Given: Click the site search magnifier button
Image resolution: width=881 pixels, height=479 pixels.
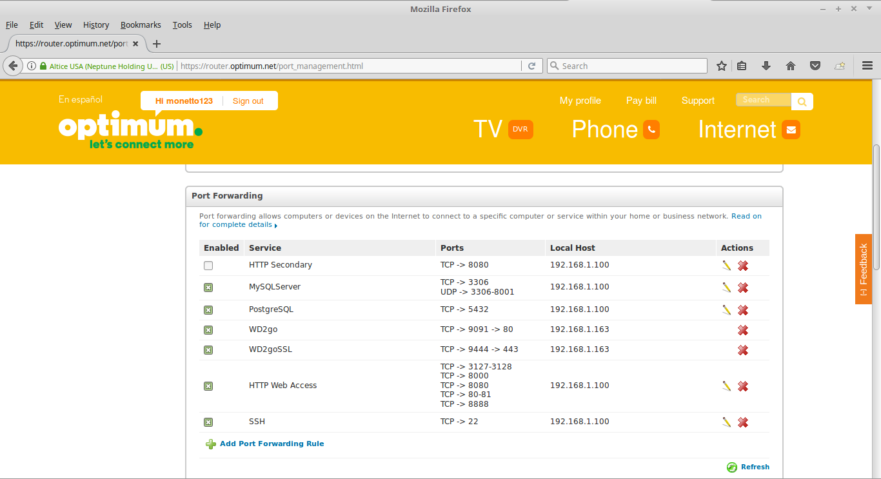Looking at the screenshot, I should click(802, 101).
